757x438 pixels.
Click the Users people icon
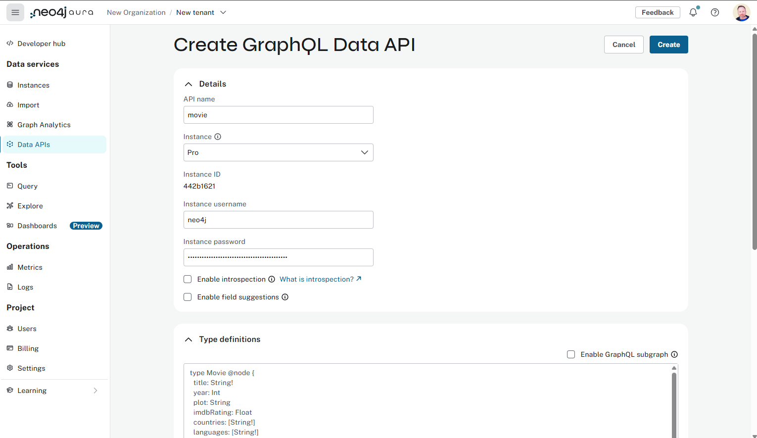10,329
